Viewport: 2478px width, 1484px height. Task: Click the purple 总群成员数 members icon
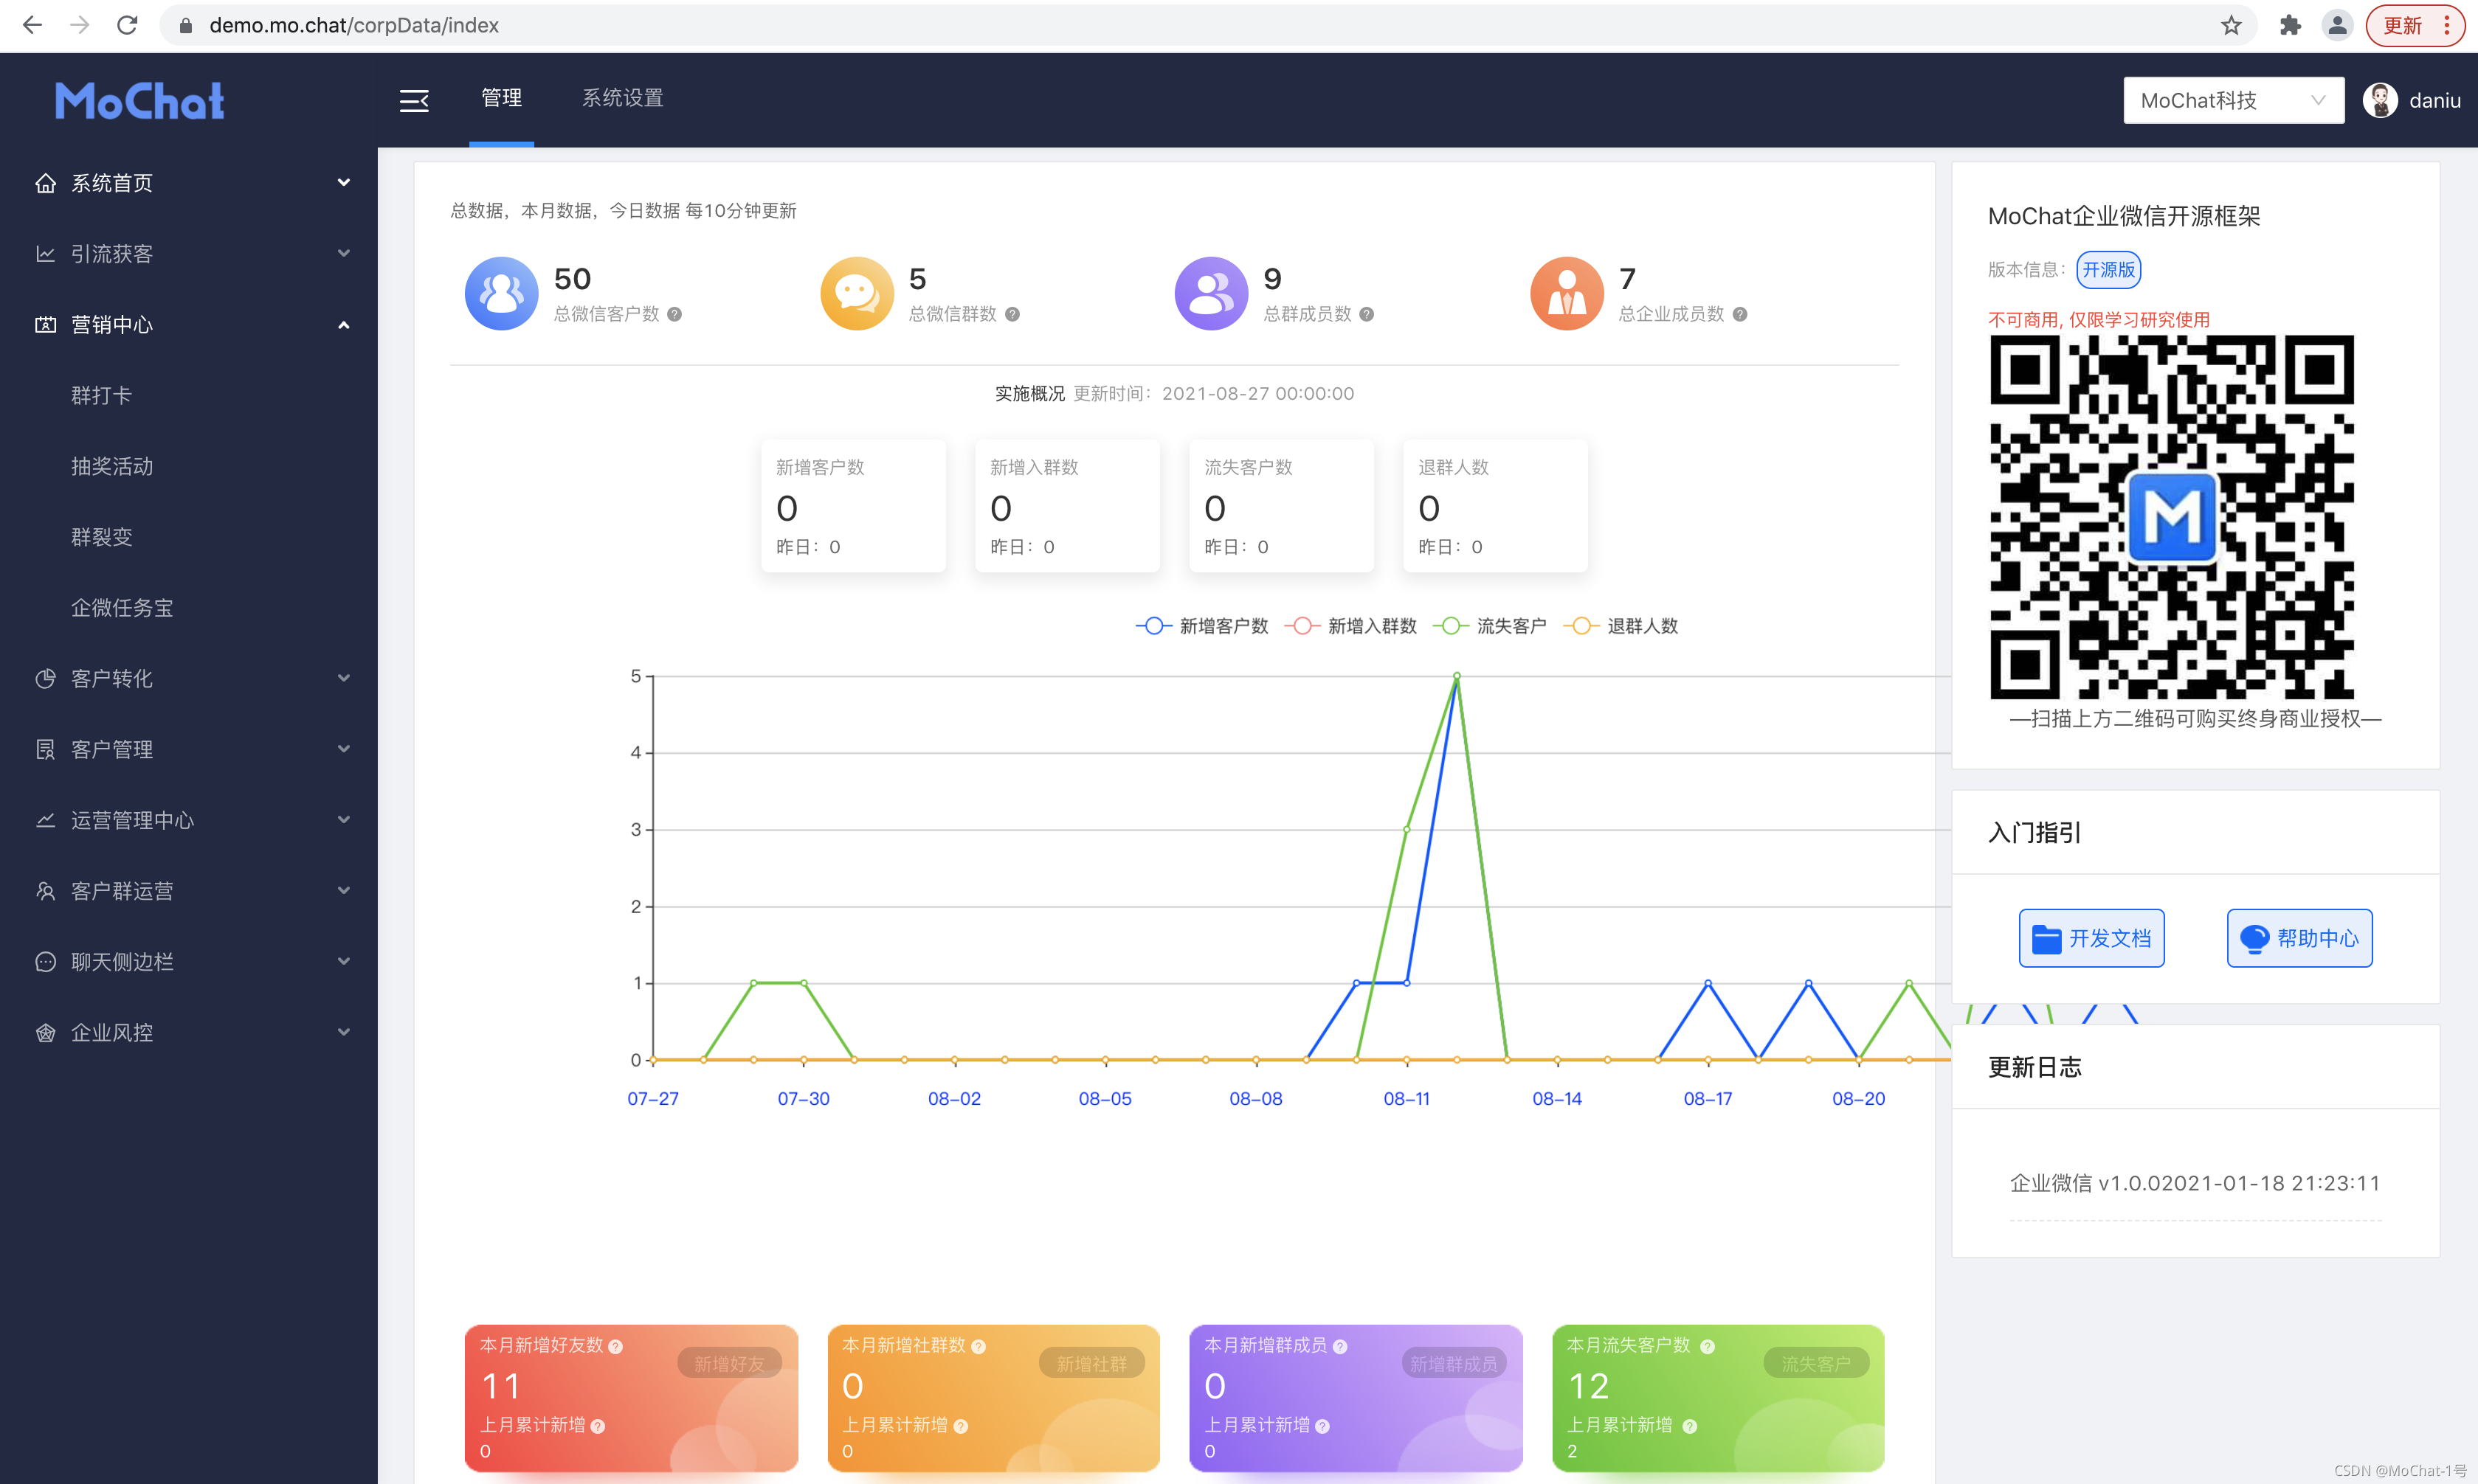(1210, 294)
